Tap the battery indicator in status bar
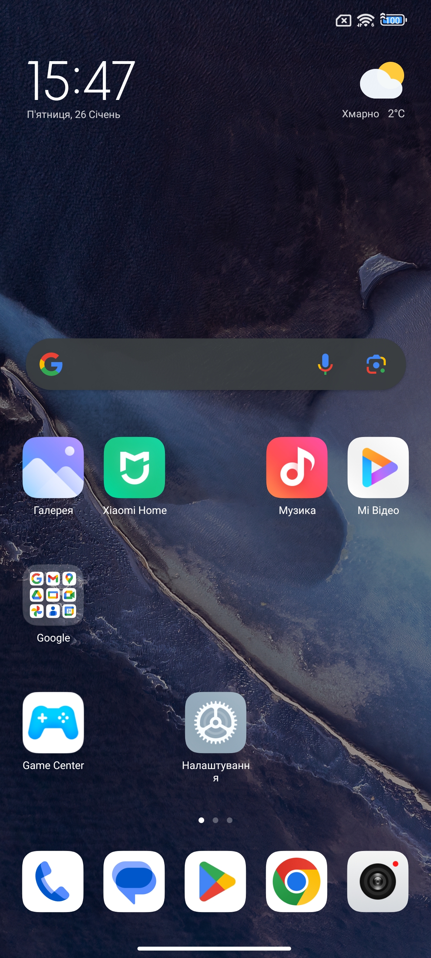This screenshot has height=958, width=431. pyautogui.click(x=393, y=20)
